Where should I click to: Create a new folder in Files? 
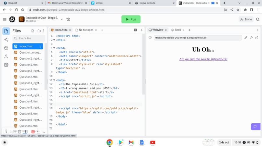click(x=39, y=31)
